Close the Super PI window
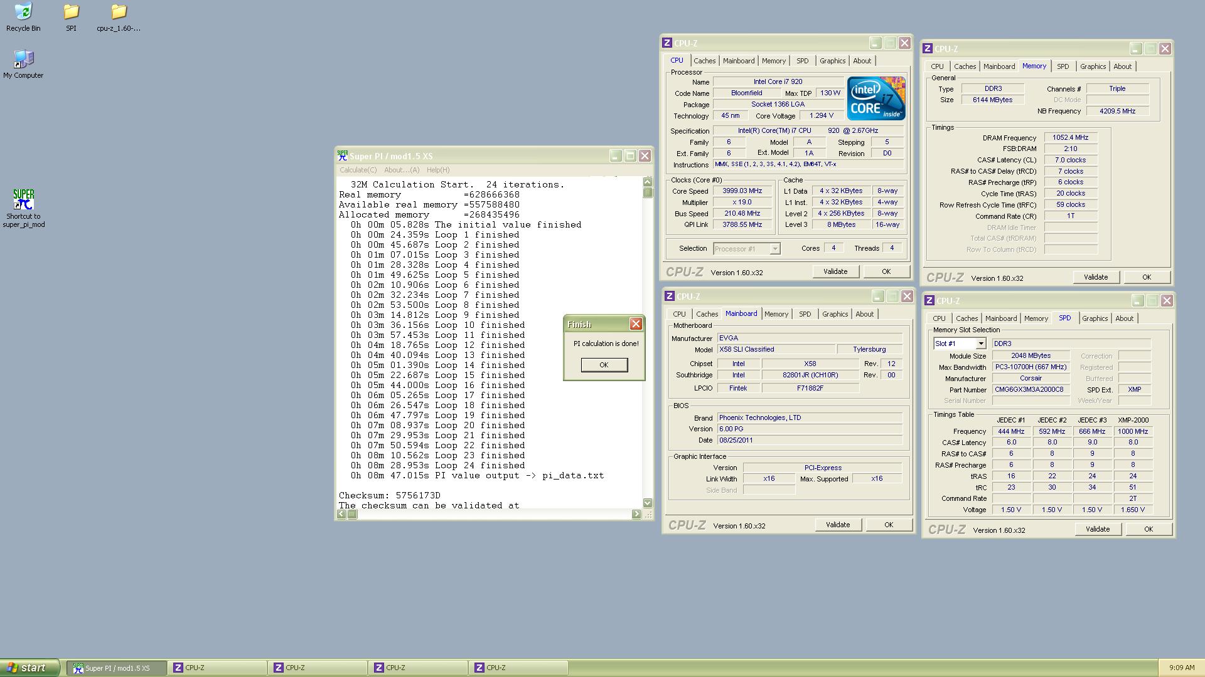1205x677 pixels. [645, 156]
